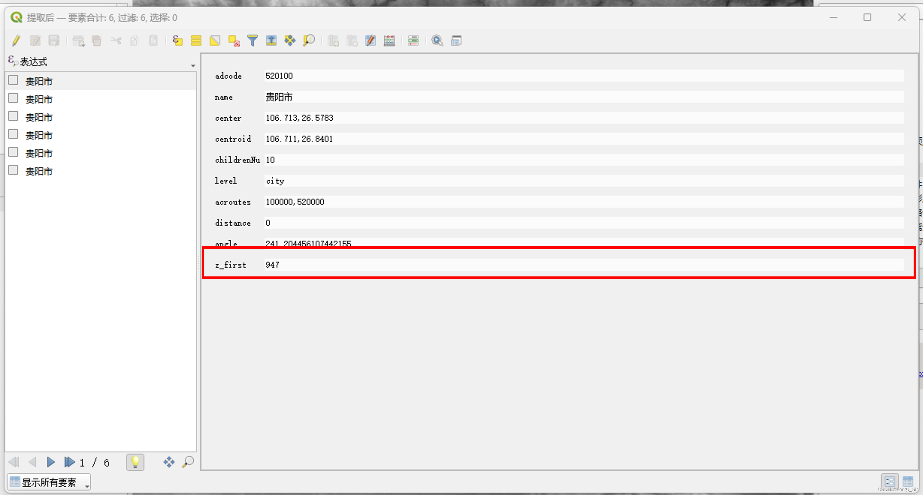Click the Deselect All features icon
The image size is (923, 495).
tap(234, 40)
